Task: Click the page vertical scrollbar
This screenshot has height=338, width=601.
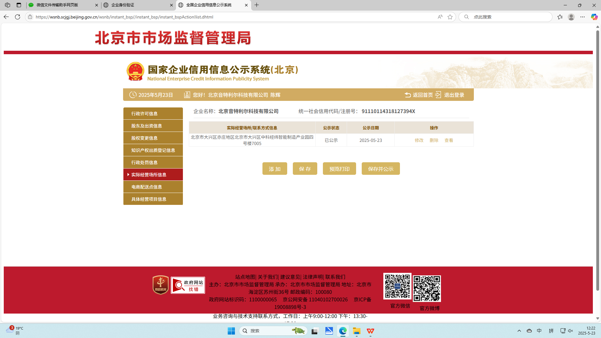Action: (x=598, y=160)
